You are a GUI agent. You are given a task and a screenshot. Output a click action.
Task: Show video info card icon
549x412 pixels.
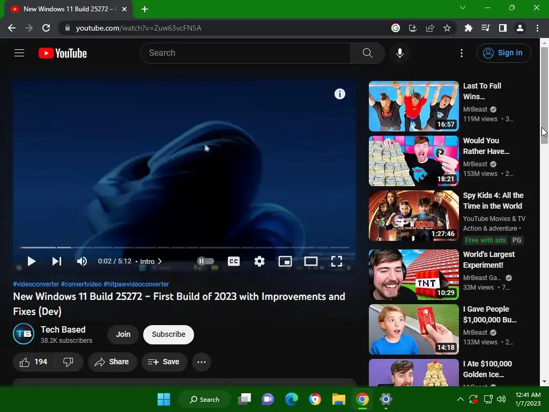pos(339,94)
